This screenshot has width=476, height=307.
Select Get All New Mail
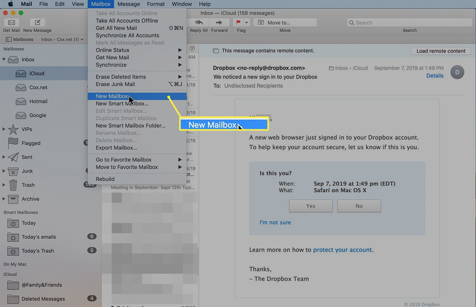137,28
